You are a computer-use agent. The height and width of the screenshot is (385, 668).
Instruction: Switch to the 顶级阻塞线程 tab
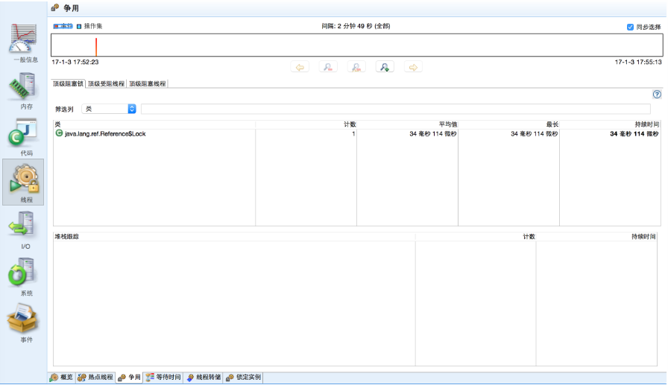(x=148, y=84)
